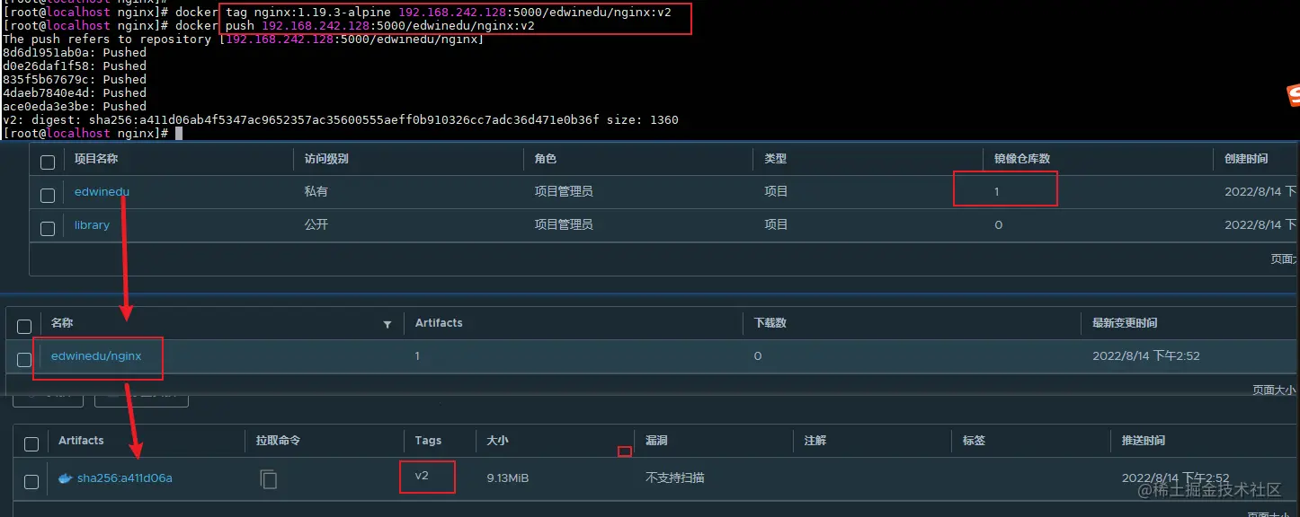The height and width of the screenshot is (517, 1300).
Task: Click 不支持扫描 vulnerability status
Action: (x=674, y=478)
